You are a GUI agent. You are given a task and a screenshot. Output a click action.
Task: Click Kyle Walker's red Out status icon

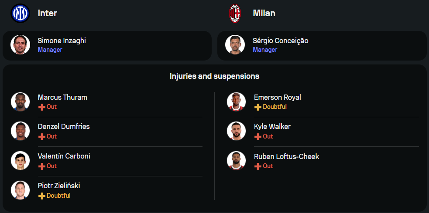pos(258,137)
